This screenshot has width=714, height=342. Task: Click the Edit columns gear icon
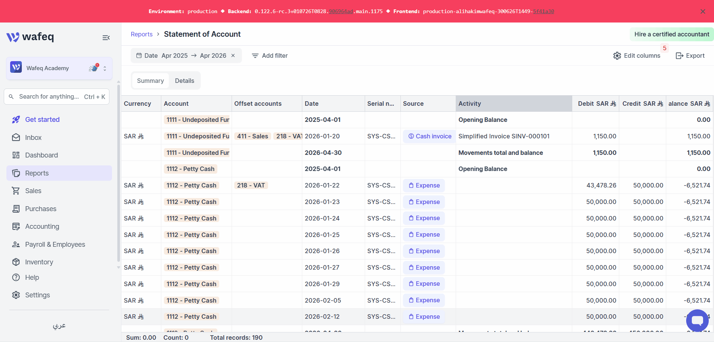(617, 56)
